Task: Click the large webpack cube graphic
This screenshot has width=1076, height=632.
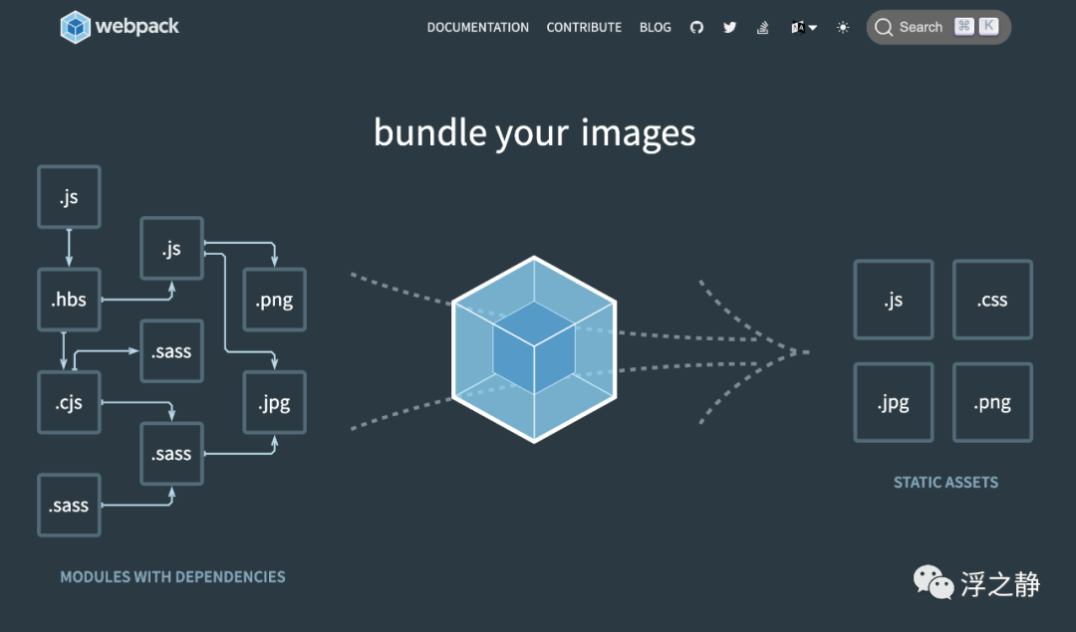Action: [534, 349]
